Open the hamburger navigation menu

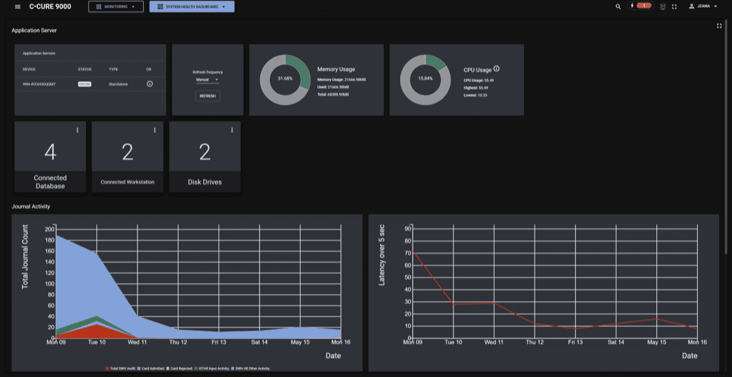click(18, 7)
